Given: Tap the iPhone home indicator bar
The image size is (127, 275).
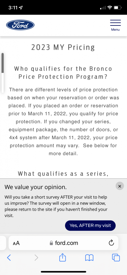Looking at the screenshot, I should (63, 272).
